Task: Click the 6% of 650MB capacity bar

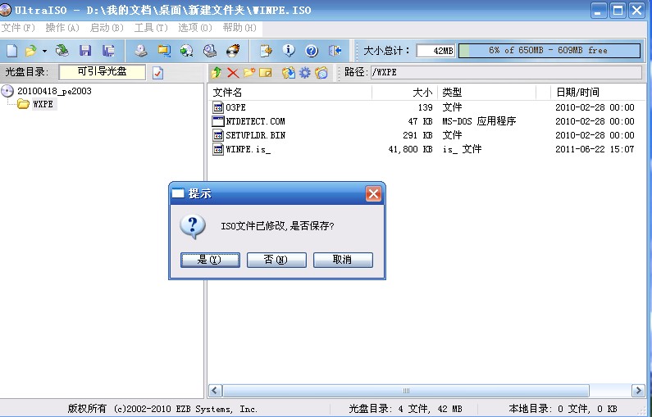Action: tap(549, 51)
